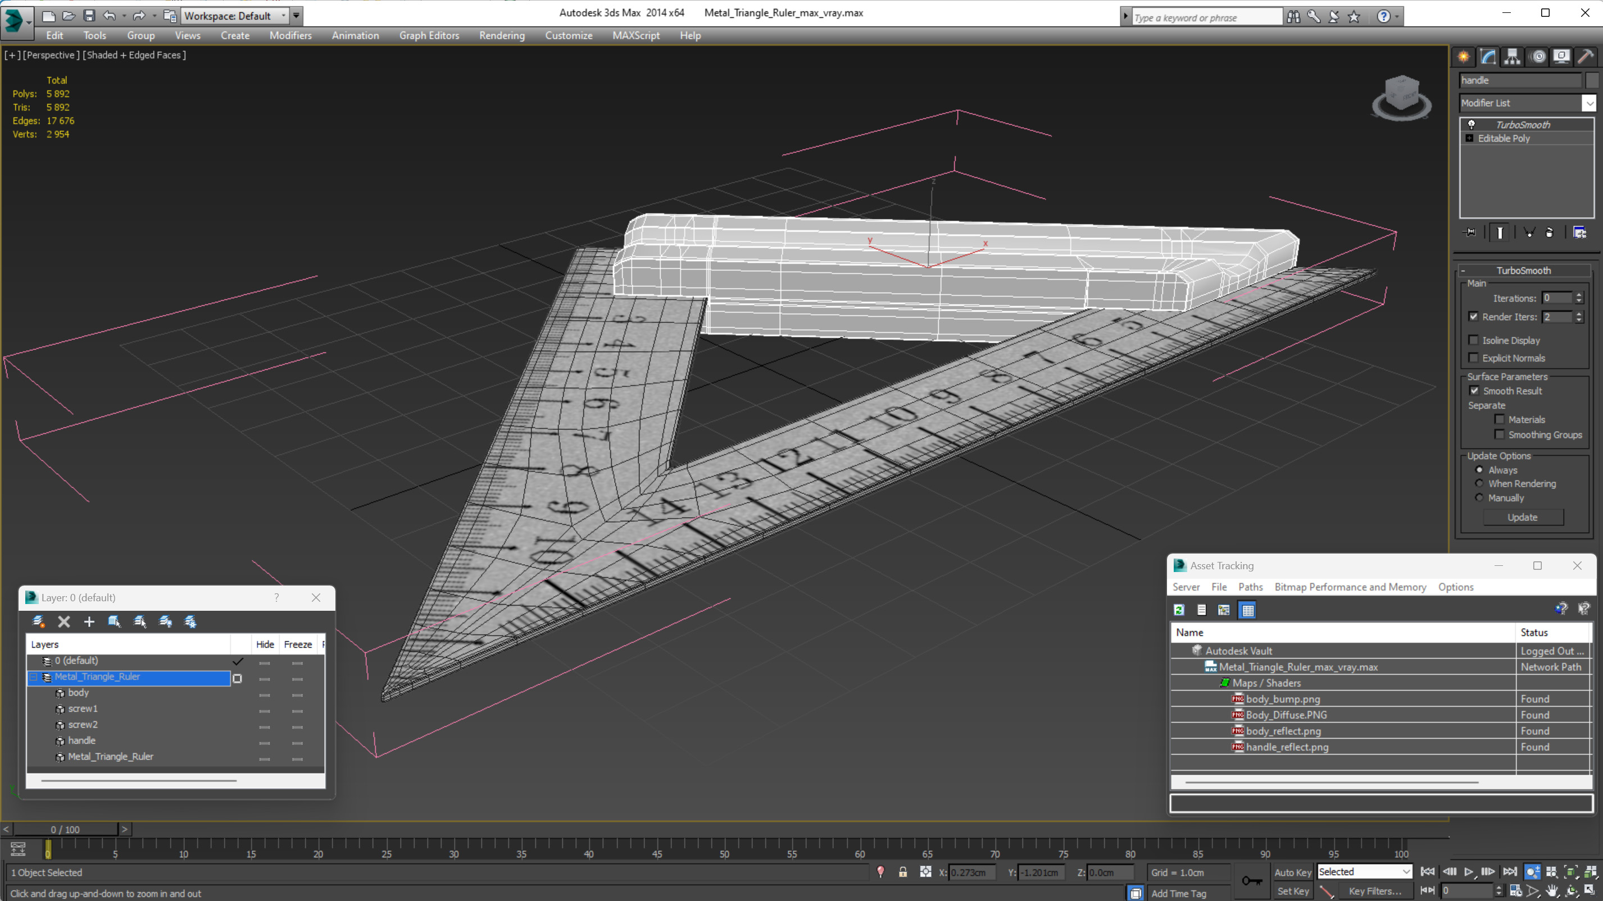Open the Rendering menu
The height and width of the screenshot is (901, 1603).
pos(502,35)
